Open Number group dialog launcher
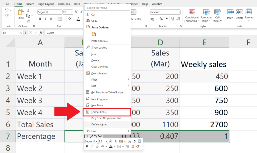The image size is (257, 153). [181, 26]
